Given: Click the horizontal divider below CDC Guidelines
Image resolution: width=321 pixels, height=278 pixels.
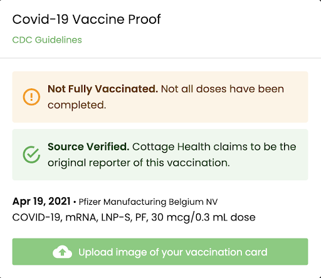Looking at the screenshot, I should (x=160, y=58).
